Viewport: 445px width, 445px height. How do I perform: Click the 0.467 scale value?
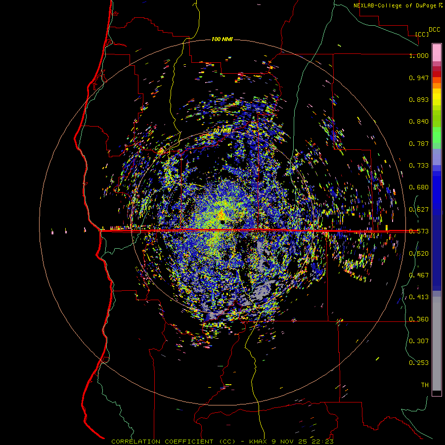419,275
